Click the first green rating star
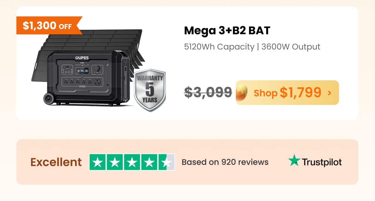The image size is (375, 201). (98, 162)
